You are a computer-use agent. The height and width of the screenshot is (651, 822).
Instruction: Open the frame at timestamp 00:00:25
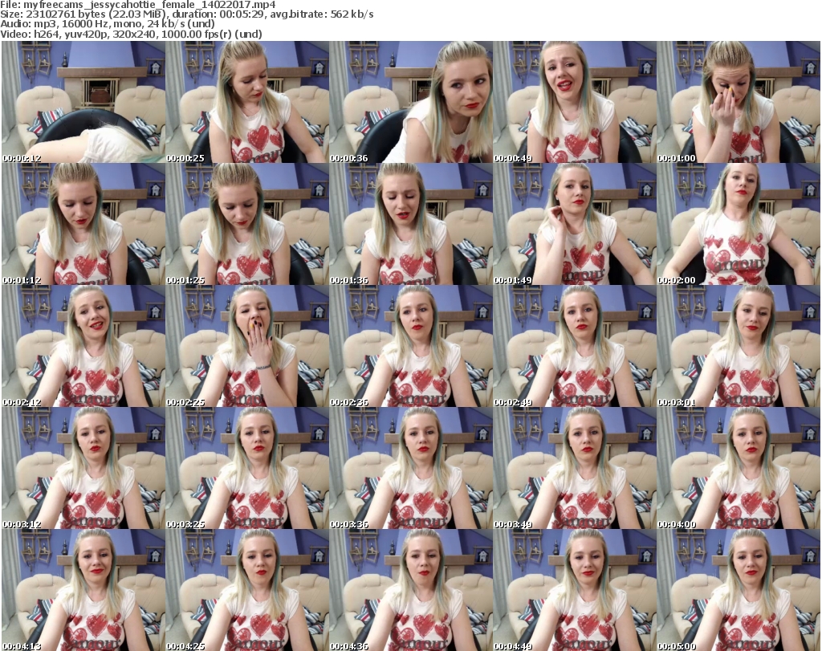(x=247, y=102)
